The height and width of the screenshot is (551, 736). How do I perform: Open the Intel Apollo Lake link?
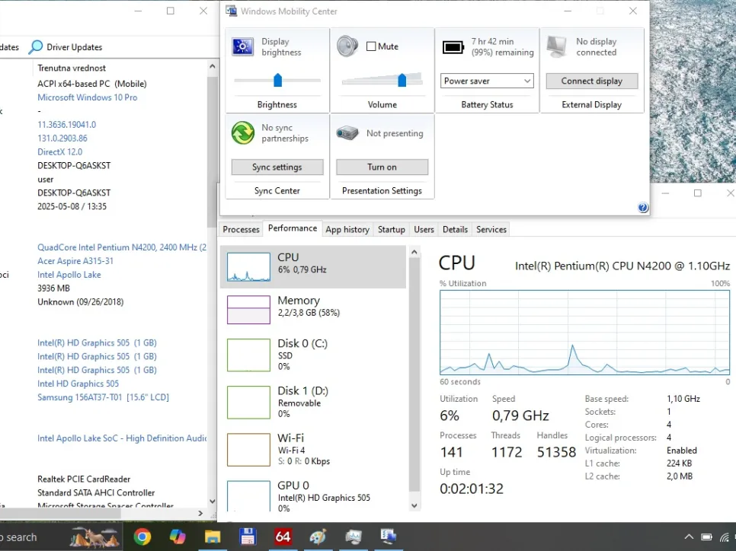pos(69,274)
